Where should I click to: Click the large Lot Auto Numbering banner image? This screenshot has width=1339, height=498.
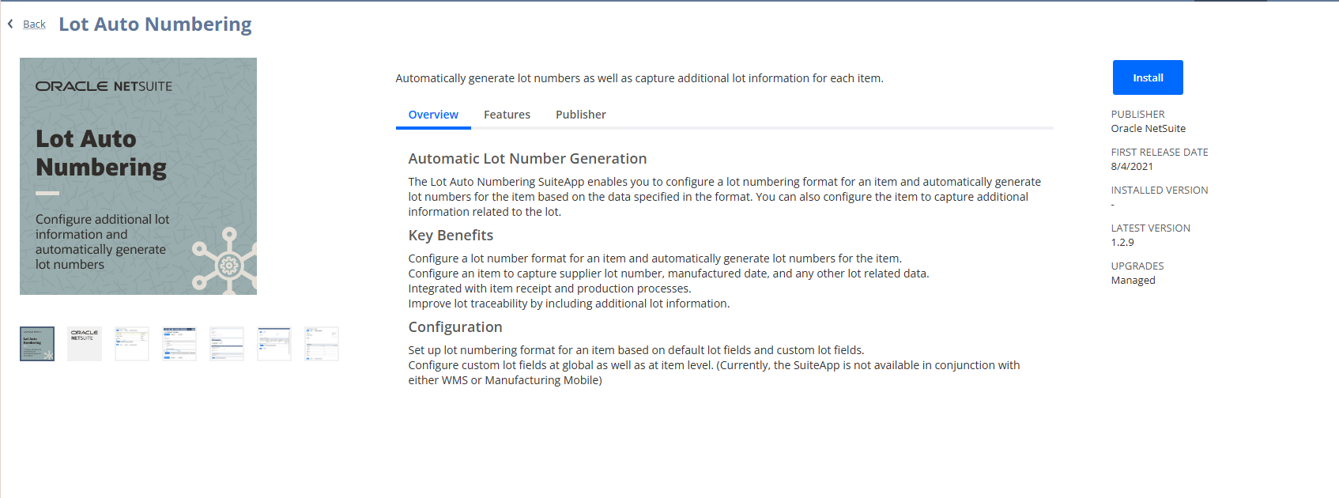[x=138, y=176]
